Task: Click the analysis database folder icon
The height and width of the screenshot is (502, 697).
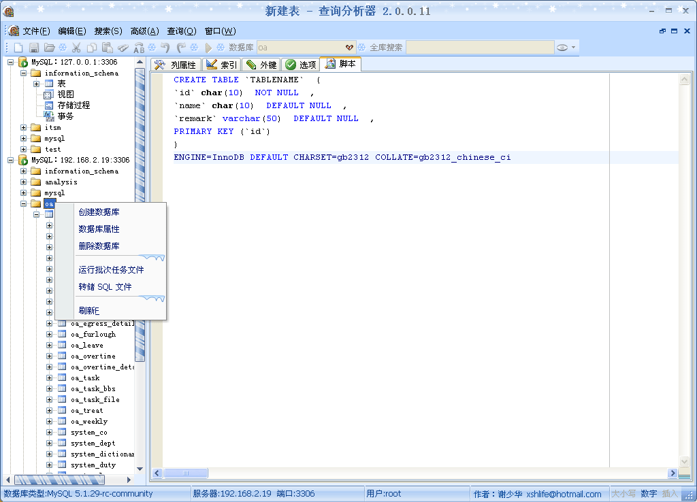Action: [35, 182]
